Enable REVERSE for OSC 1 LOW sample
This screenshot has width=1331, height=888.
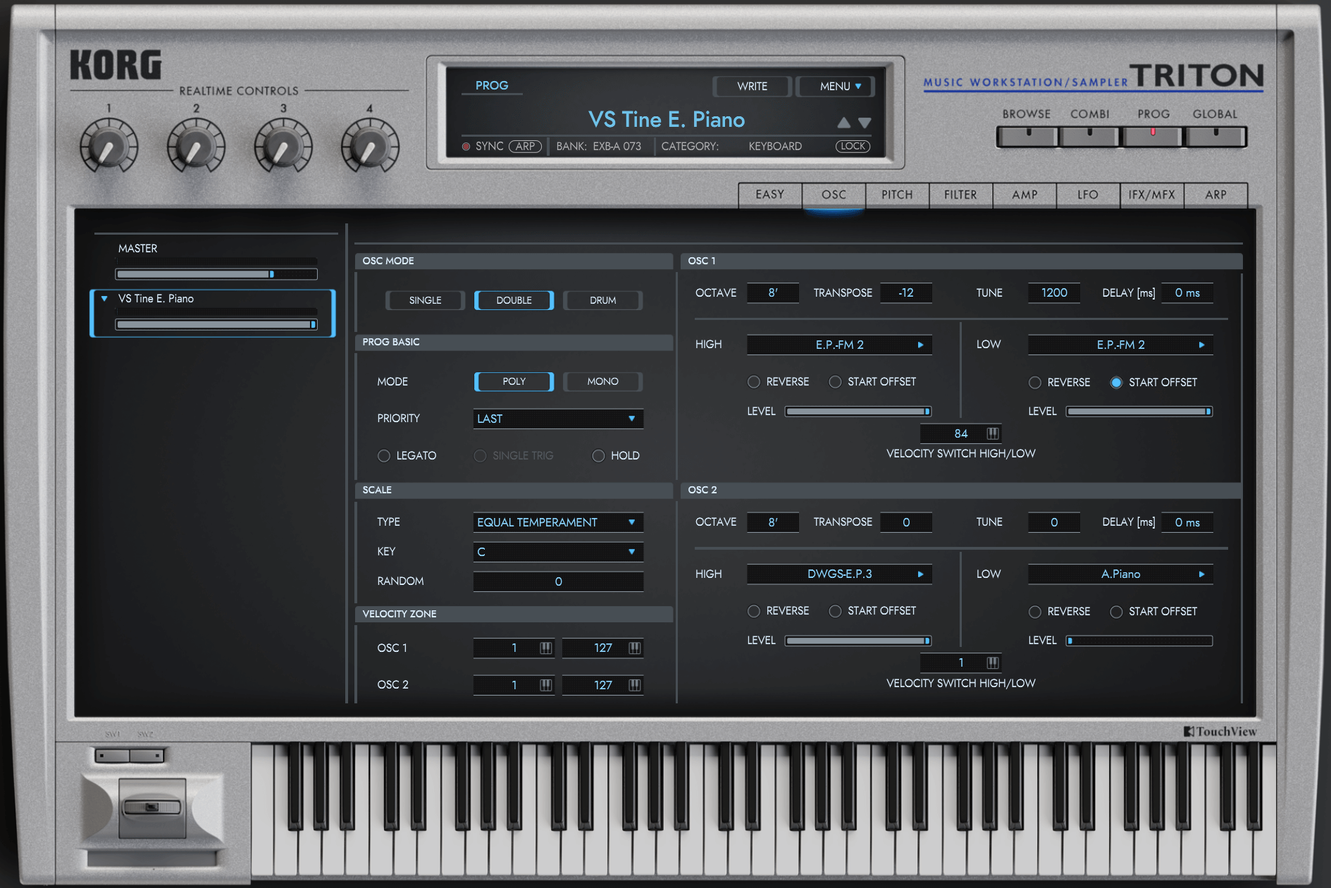coord(1035,383)
